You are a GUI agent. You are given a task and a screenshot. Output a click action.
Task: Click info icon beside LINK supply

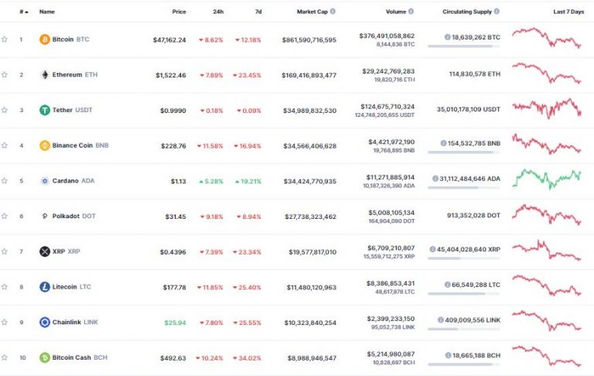pos(441,320)
